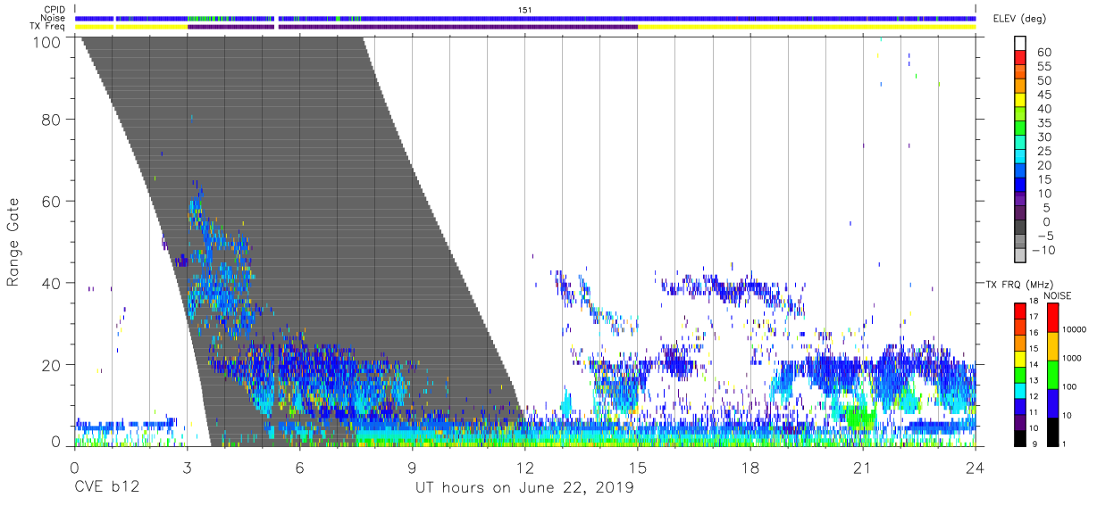The width and height of the screenshot is (1097, 506).
Task: Click the 80 label on Range Gate axis
Action: tap(52, 119)
